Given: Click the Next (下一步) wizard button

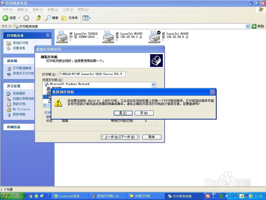Looking at the screenshot, I should [x=130, y=137].
